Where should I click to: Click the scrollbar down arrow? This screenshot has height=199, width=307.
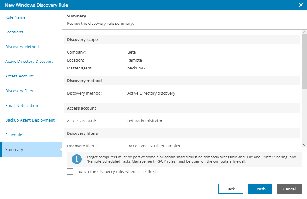pyautogui.click(x=304, y=145)
